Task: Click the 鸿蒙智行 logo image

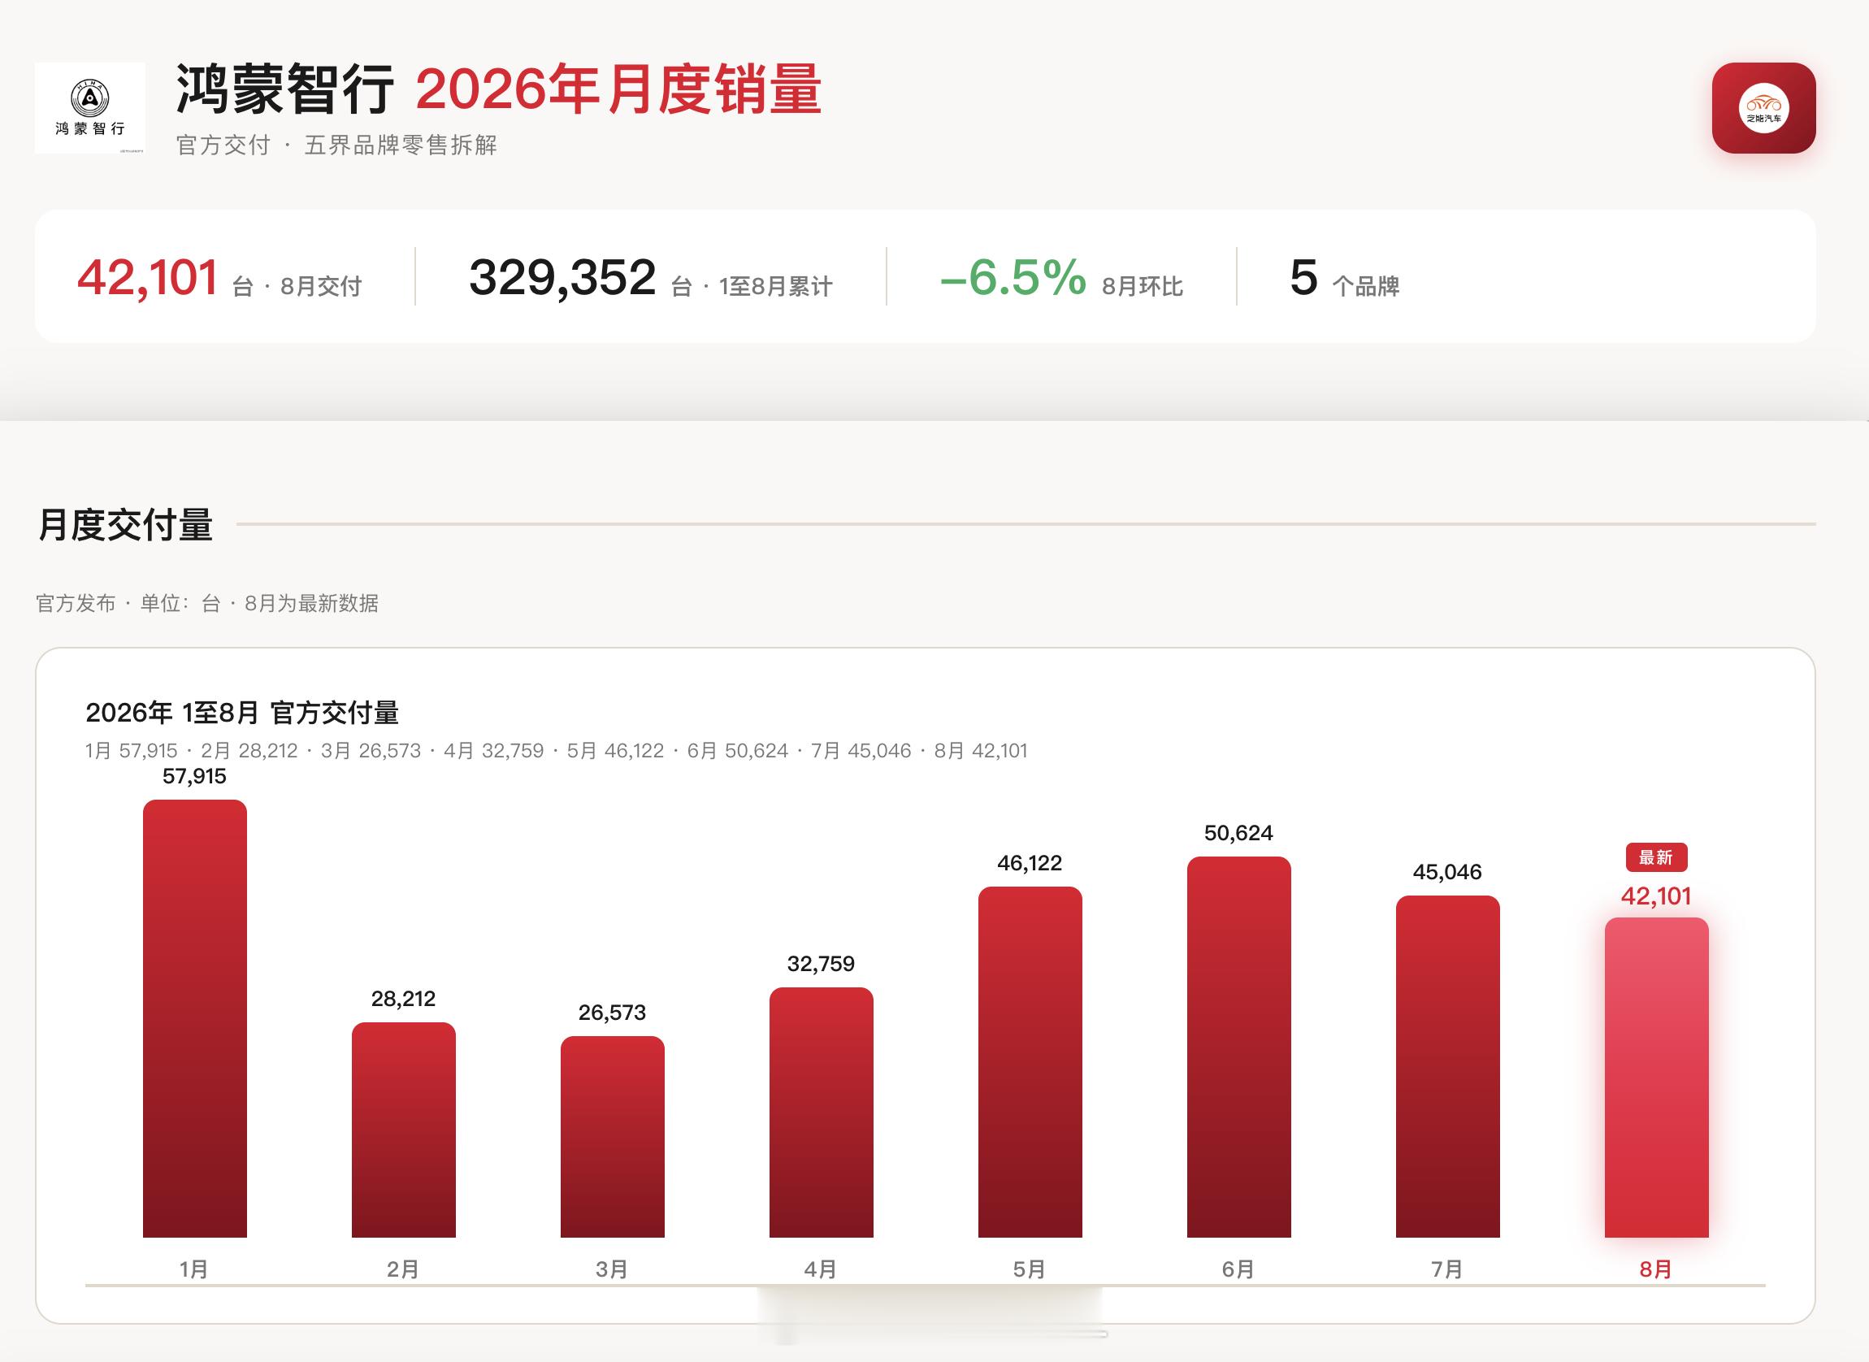Action: (90, 108)
